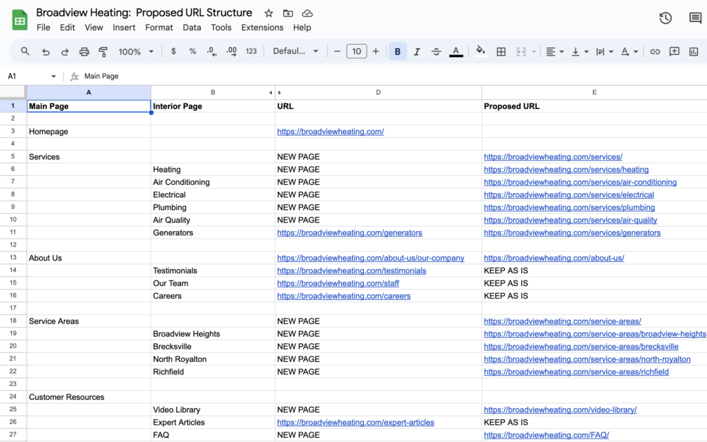Screen dimensions: 707x442
Task: Open version history clock icon
Action: coord(666,18)
